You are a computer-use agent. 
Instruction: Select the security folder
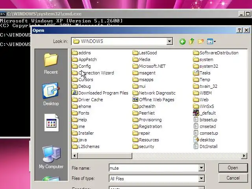click(x=143, y=146)
